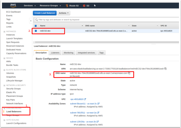181x128 pixels.
Task: Toggle the select-all load balancers checkbox
Action: coord(36,26)
